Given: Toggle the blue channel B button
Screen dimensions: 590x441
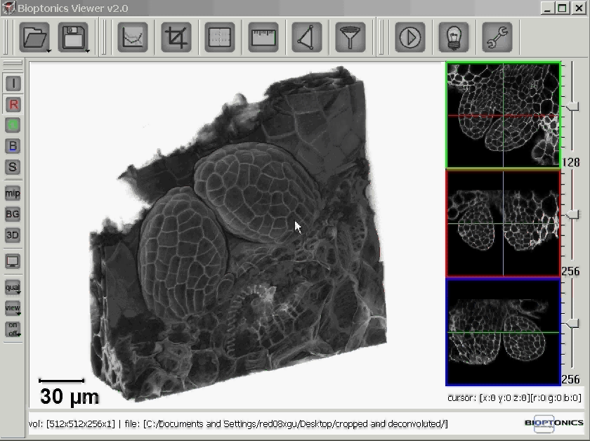Looking at the screenshot, I should pyautogui.click(x=13, y=146).
